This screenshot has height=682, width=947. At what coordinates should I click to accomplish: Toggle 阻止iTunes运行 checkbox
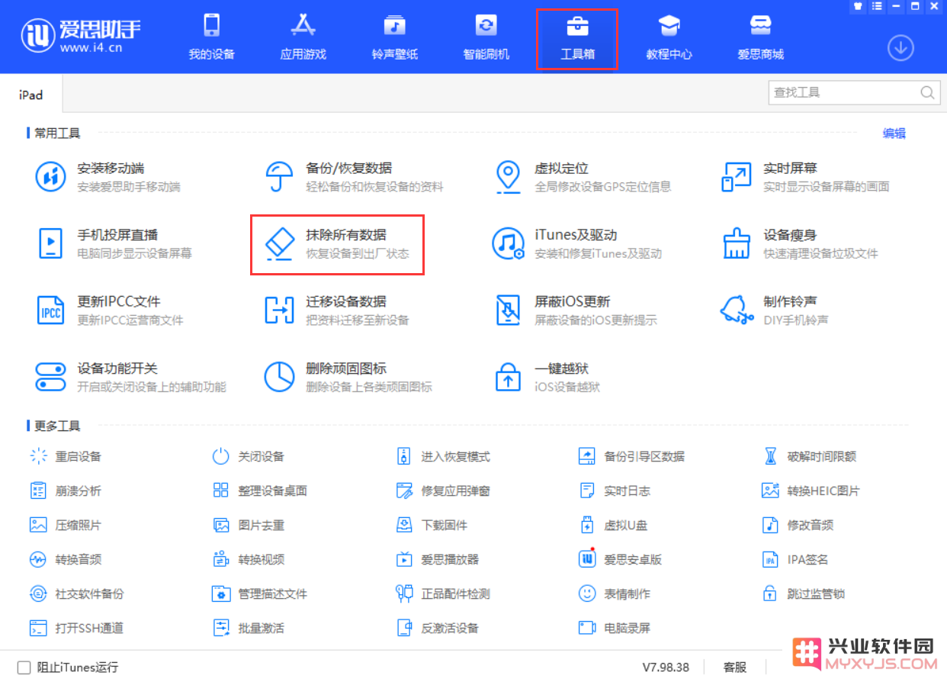point(24,668)
